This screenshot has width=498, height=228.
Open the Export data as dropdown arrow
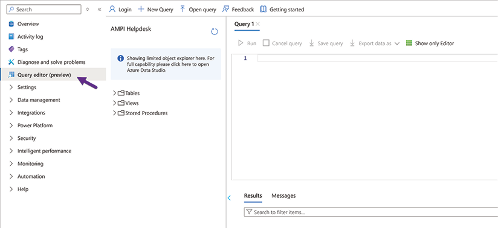point(397,43)
